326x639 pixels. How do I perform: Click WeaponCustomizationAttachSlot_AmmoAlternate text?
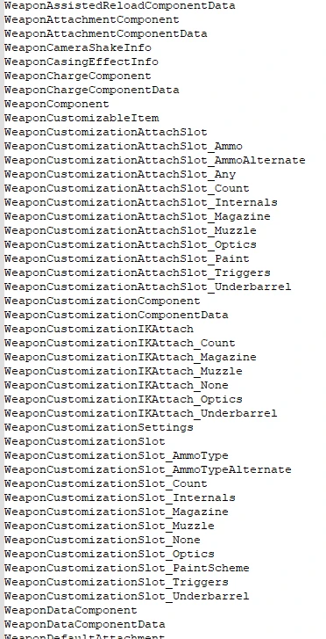[x=154, y=160]
